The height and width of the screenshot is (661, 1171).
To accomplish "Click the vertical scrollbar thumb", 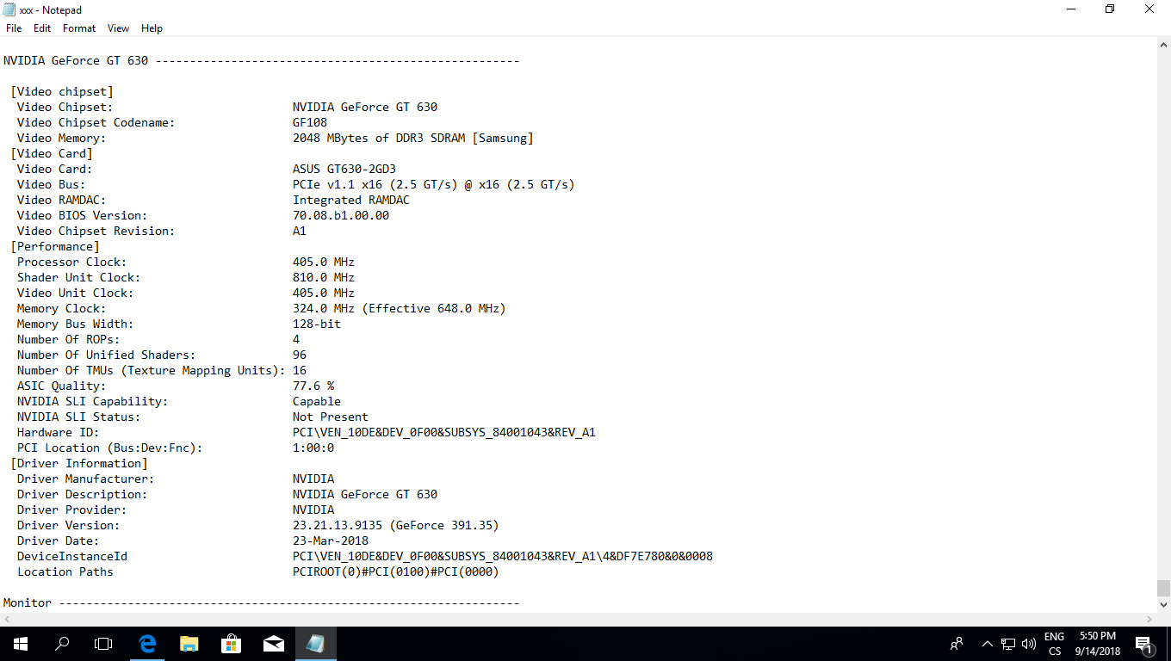I will (x=1163, y=588).
